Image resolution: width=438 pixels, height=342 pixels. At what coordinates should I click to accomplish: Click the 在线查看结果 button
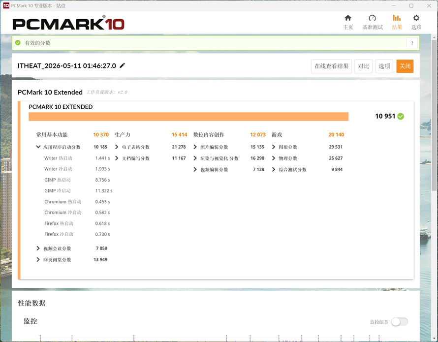coord(331,66)
